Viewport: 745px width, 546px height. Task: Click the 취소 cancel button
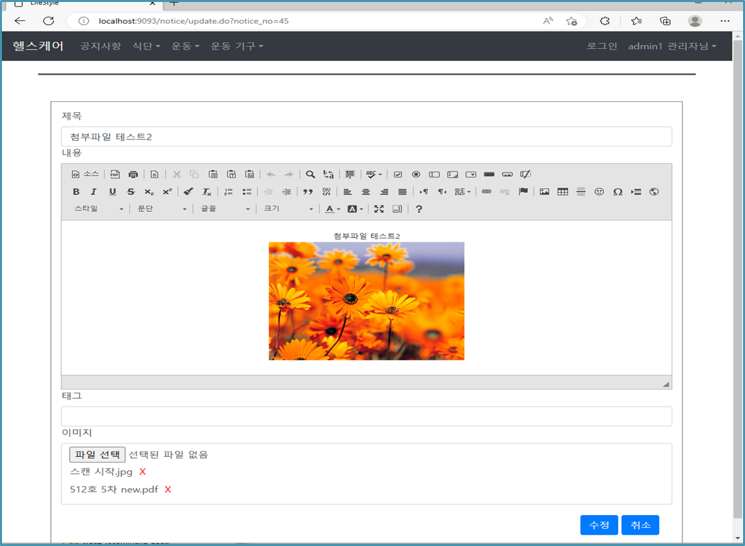click(x=641, y=525)
